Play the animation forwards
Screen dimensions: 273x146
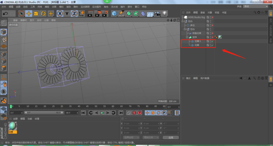click(102, 113)
